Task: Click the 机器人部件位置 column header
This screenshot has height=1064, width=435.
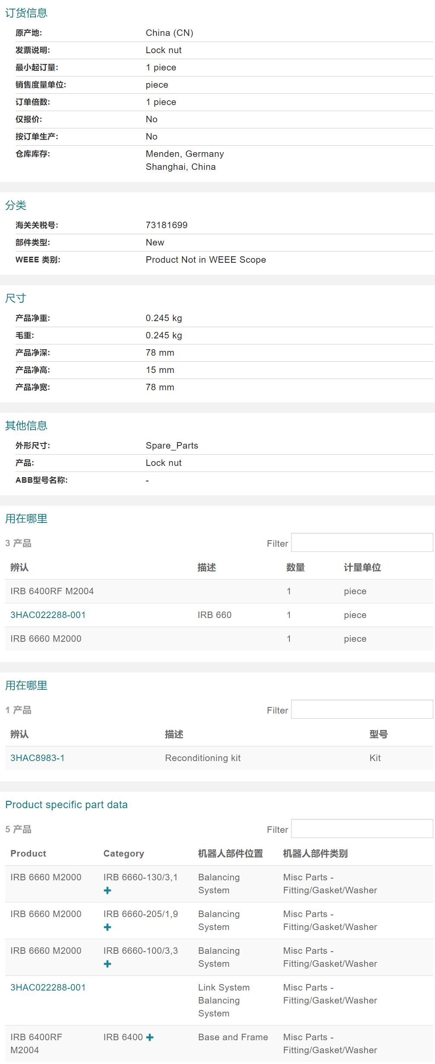Action: pyautogui.click(x=230, y=854)
